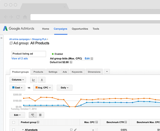Tick the All products row checkbox
The image size is (160, 131).
point(14,130)
